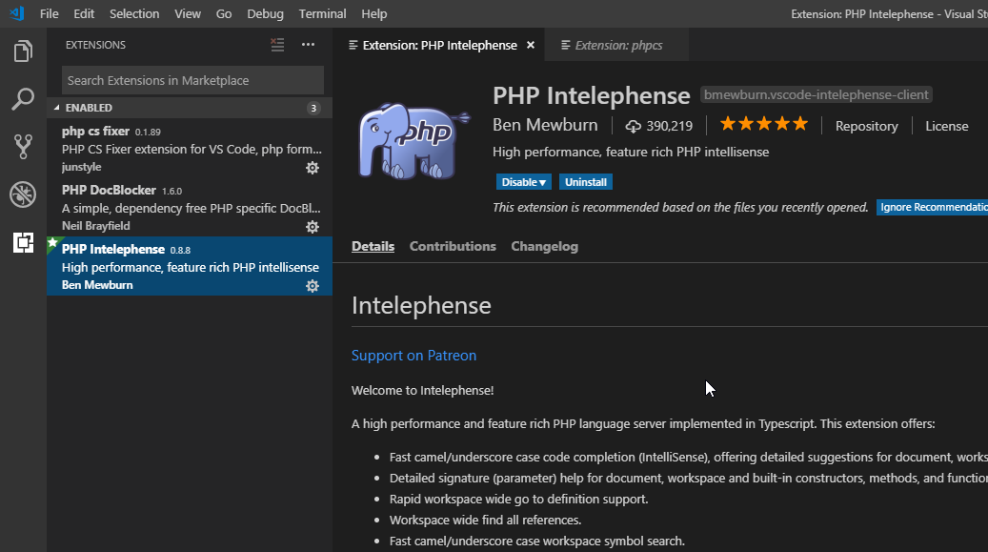This screenshot has height=552, width=988.
Task: Click the filter icon beside EXTENSIONS header
Action: tap(276, 45)
